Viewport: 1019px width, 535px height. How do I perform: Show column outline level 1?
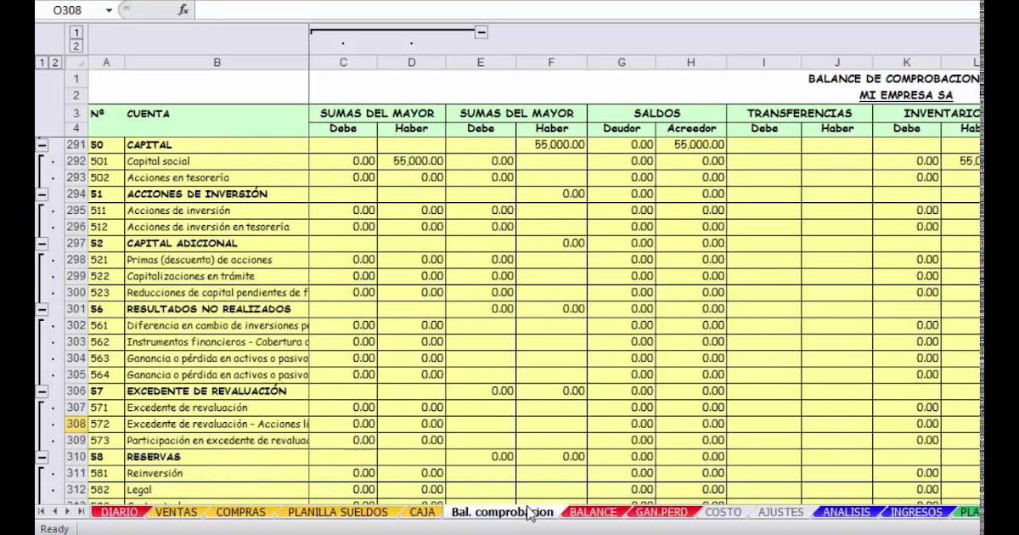[x=76, y=32]
